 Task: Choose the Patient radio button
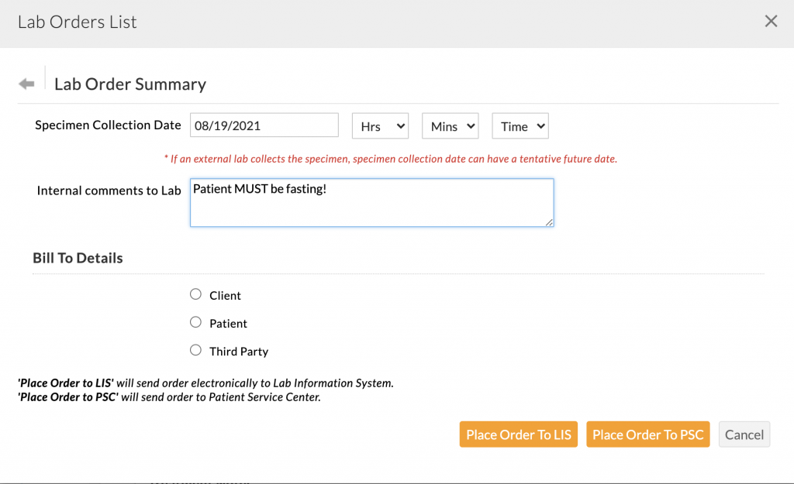pos(195,322)
